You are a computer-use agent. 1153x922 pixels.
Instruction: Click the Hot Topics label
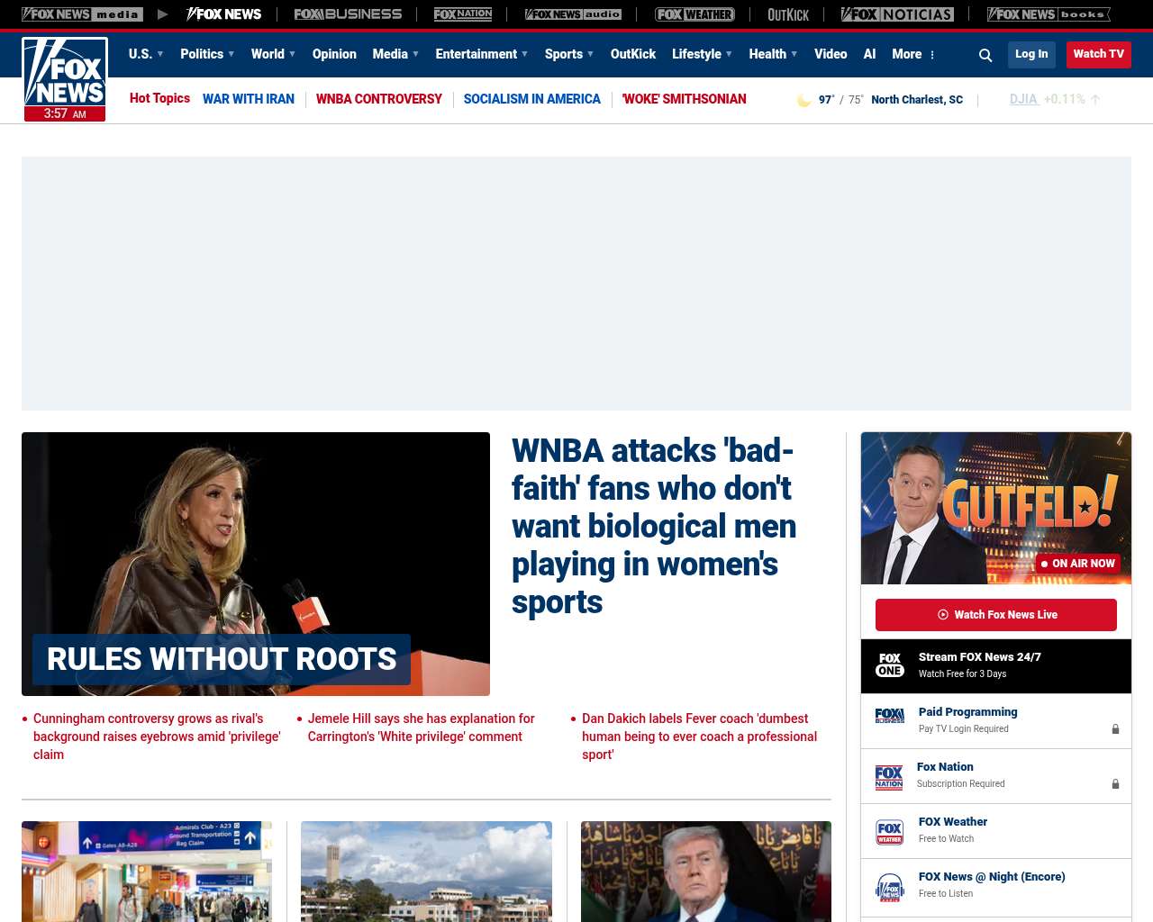coord(159,98)
